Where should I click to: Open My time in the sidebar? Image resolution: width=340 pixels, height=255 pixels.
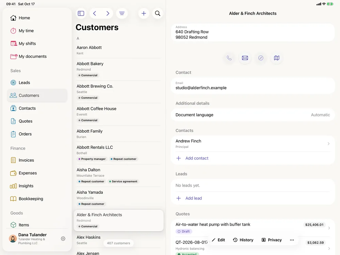click(x=37, y=31)
